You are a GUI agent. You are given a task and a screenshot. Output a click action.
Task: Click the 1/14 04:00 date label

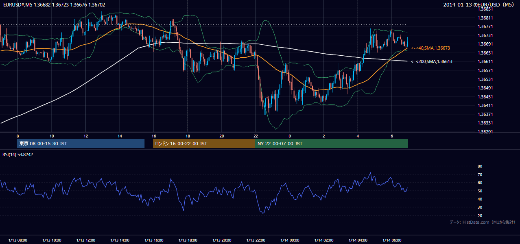[358, 240]
